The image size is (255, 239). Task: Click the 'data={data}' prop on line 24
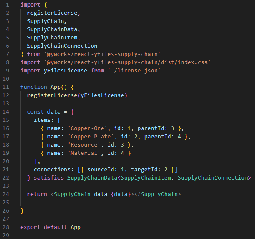[113, 194]
